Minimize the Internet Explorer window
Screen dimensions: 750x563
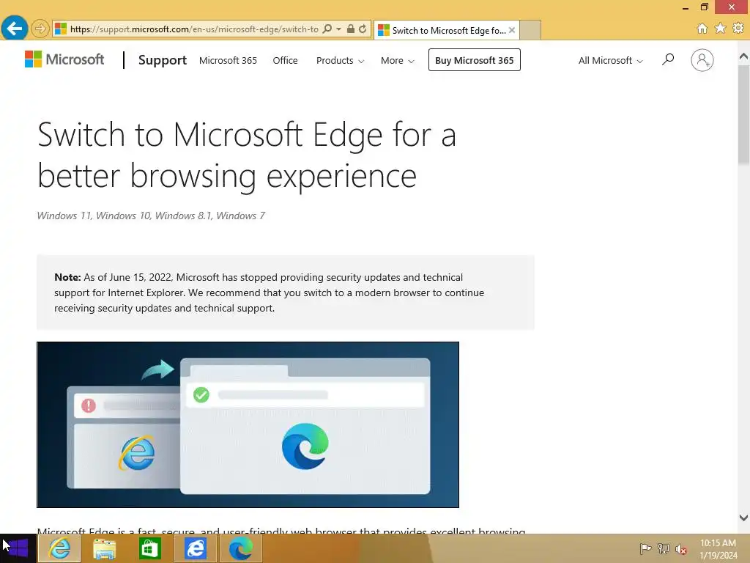[x=686, y=7]
